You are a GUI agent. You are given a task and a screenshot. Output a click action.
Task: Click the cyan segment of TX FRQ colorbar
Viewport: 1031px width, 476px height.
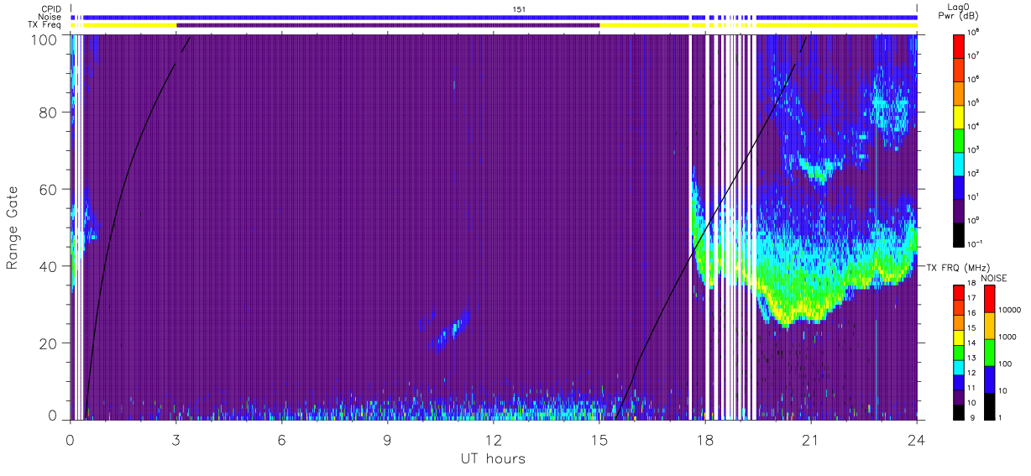click(960, 366)
